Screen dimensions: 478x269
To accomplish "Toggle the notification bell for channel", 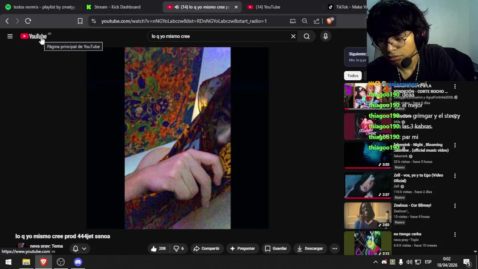I will [75, 248].
